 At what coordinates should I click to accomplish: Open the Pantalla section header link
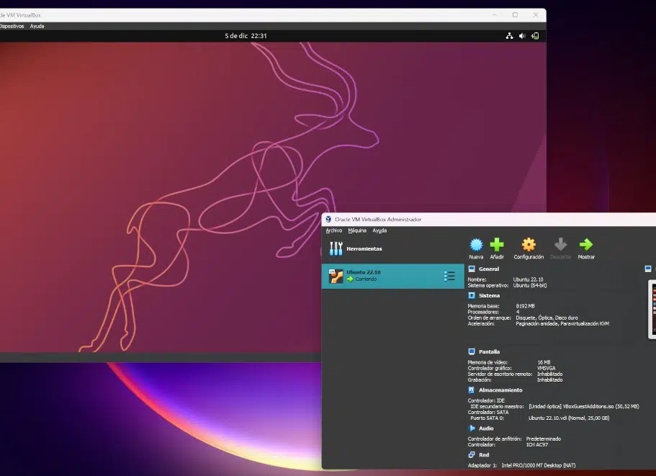click(x=489, y=351)
